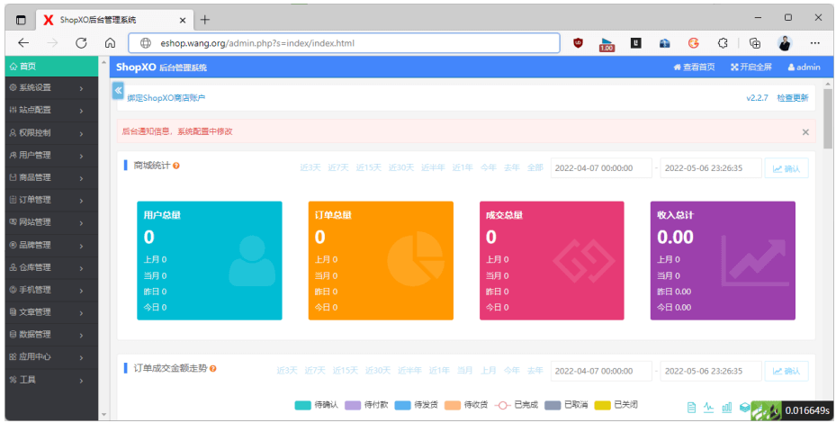Toggle the 已完成 legend series

[517, 405]
